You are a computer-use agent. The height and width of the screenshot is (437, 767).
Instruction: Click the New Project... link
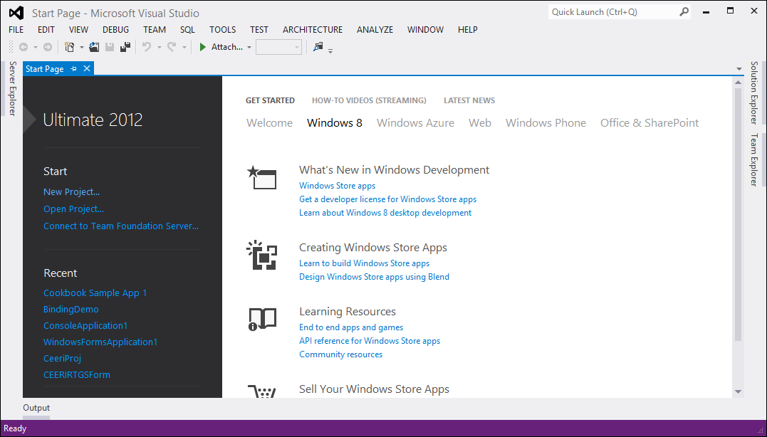(x=71, y=191)
